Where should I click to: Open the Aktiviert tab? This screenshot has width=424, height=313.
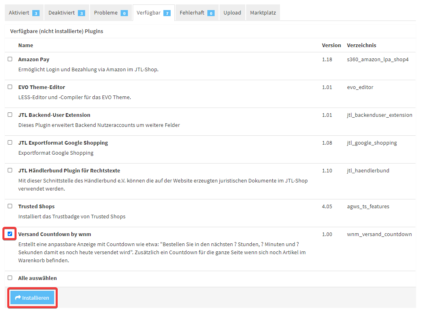tap(24, 13)
